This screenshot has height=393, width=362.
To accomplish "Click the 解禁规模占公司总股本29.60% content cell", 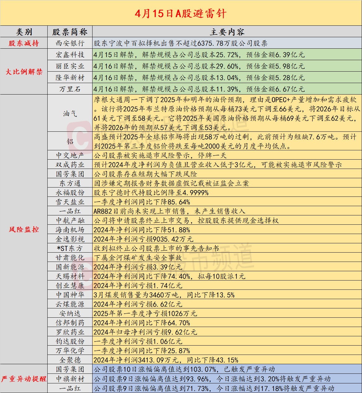I will click(x=227, y=66).
